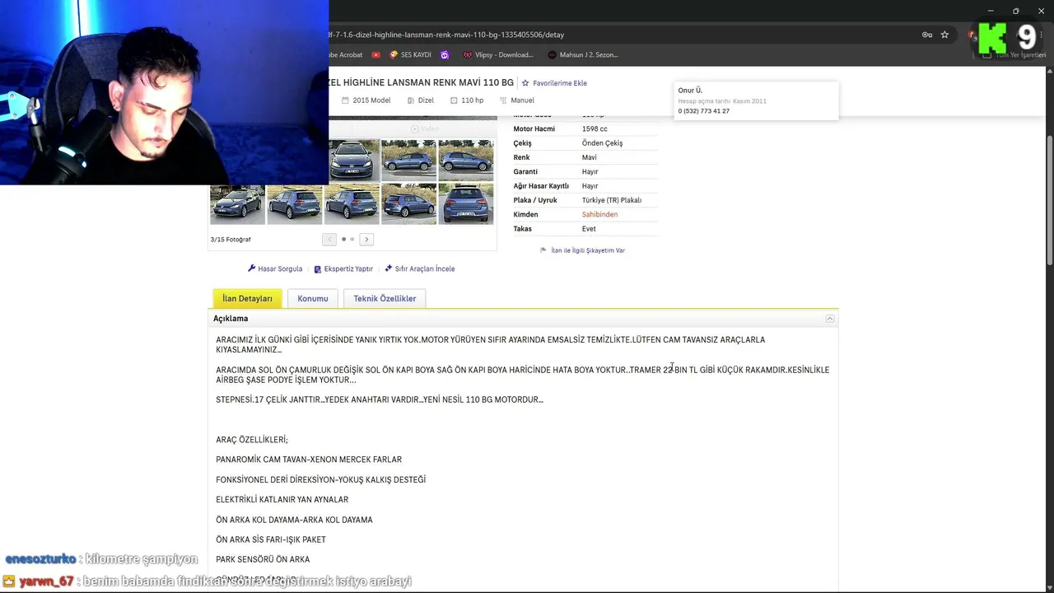This screenshot has height=593, width=1054.
Task: Click the 2015 Model label
Action: pos(366,100)
